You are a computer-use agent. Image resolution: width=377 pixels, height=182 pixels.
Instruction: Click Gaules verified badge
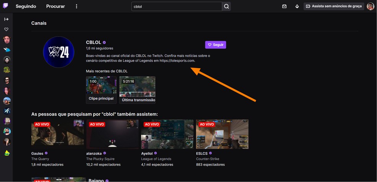pos(46,153)
